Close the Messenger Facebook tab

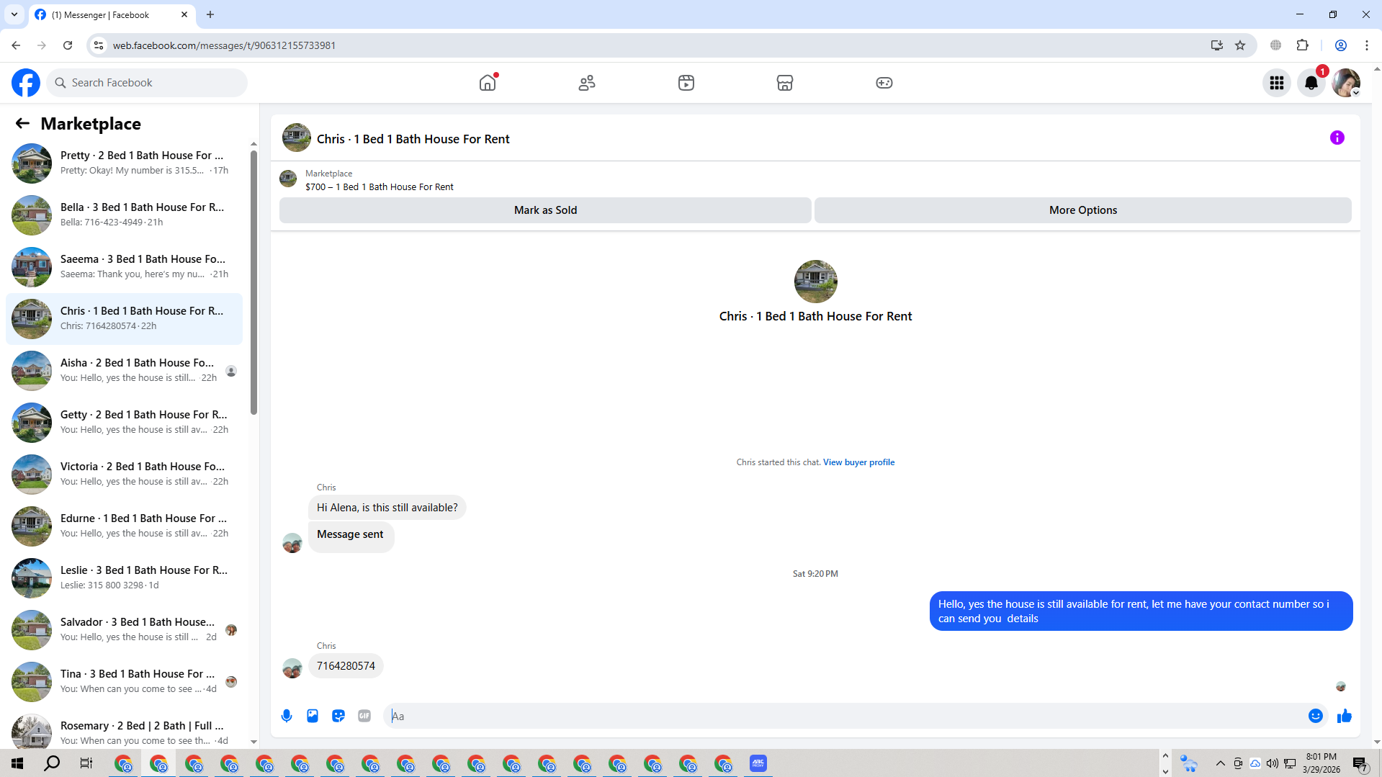184,14
